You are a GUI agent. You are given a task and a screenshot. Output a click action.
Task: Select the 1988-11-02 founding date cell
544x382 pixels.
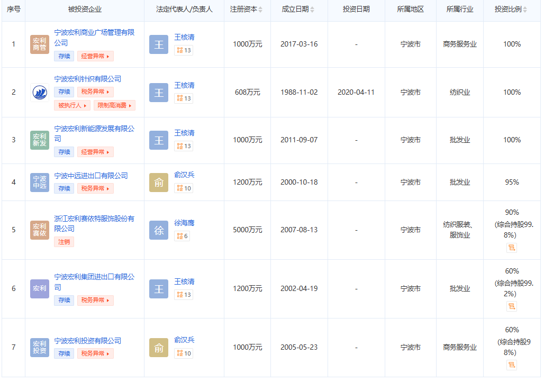pyautogui.click(x=299, y=92)
